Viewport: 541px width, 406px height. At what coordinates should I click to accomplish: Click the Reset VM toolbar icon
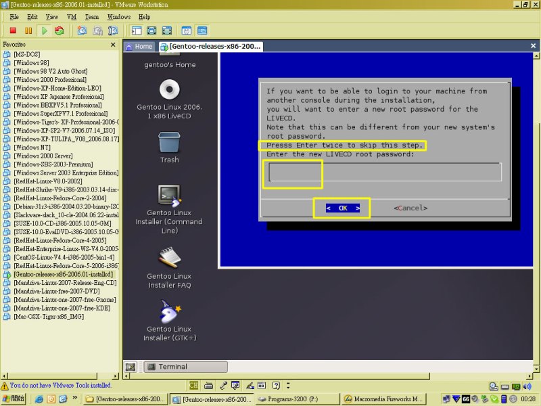point(60,30)
